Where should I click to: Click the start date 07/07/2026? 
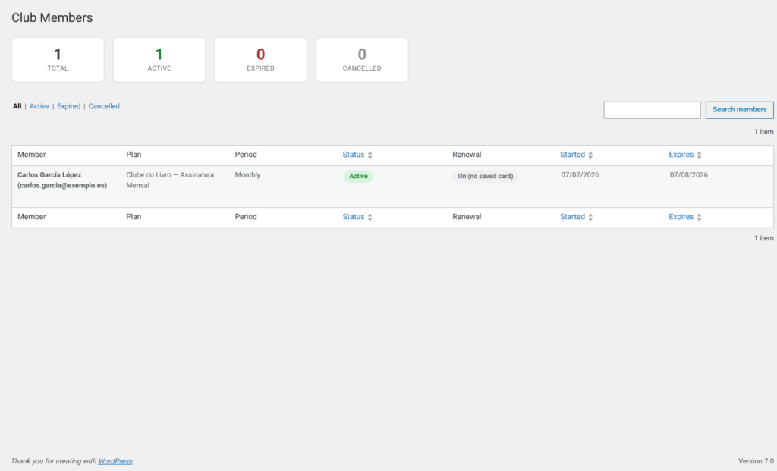click(x=580, y=175)
